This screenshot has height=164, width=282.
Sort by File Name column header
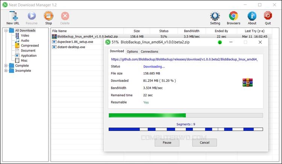pyautogui.click(x=87, y=31)
